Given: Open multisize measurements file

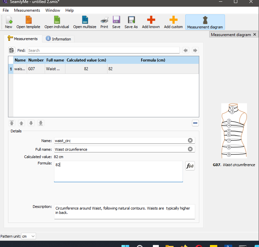Looking at the screenshot, I should coord(85,22).
